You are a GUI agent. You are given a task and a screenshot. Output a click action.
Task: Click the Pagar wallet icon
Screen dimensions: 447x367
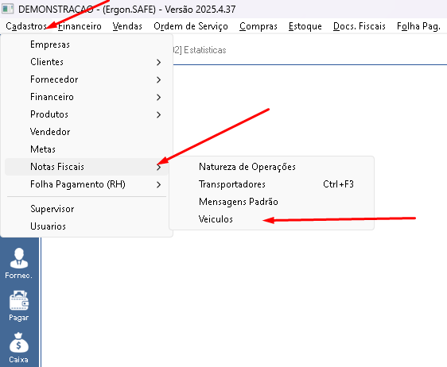point(19,306)
